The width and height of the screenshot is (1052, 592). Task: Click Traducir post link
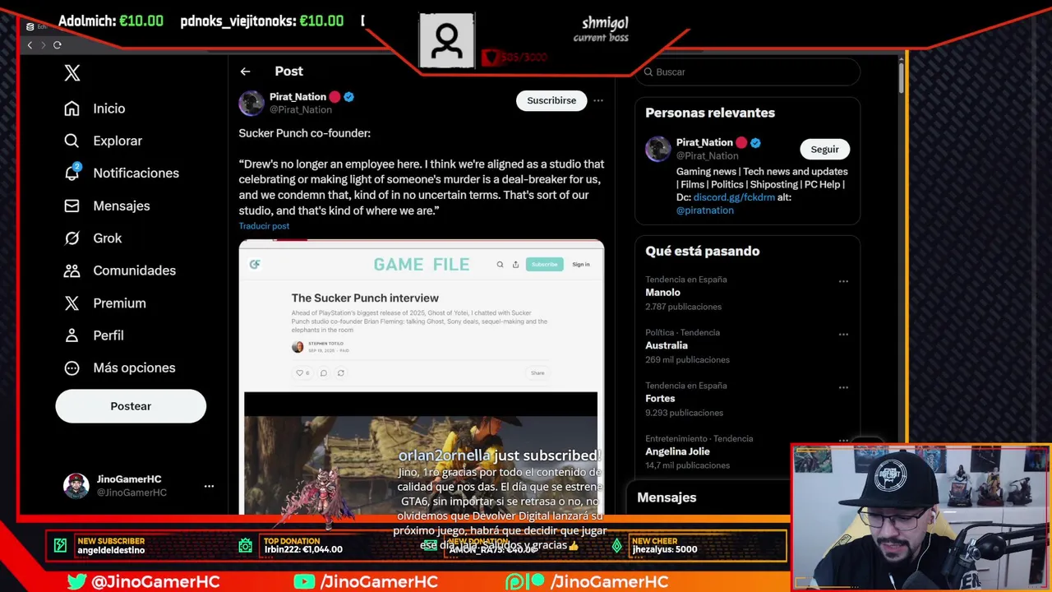[x=264, y=226]
